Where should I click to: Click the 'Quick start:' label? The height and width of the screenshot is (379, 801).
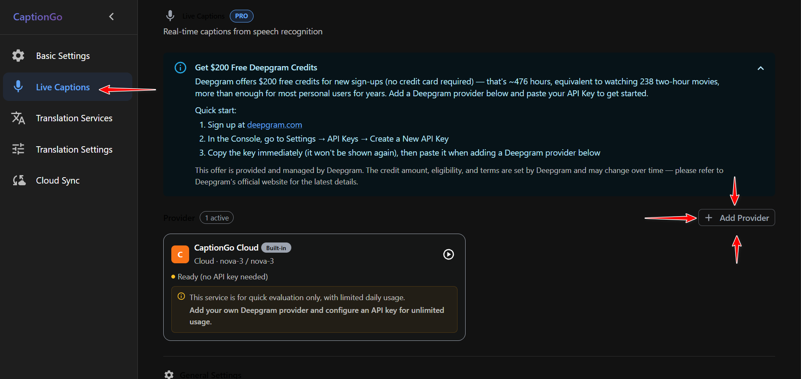(x=215, y=110)
